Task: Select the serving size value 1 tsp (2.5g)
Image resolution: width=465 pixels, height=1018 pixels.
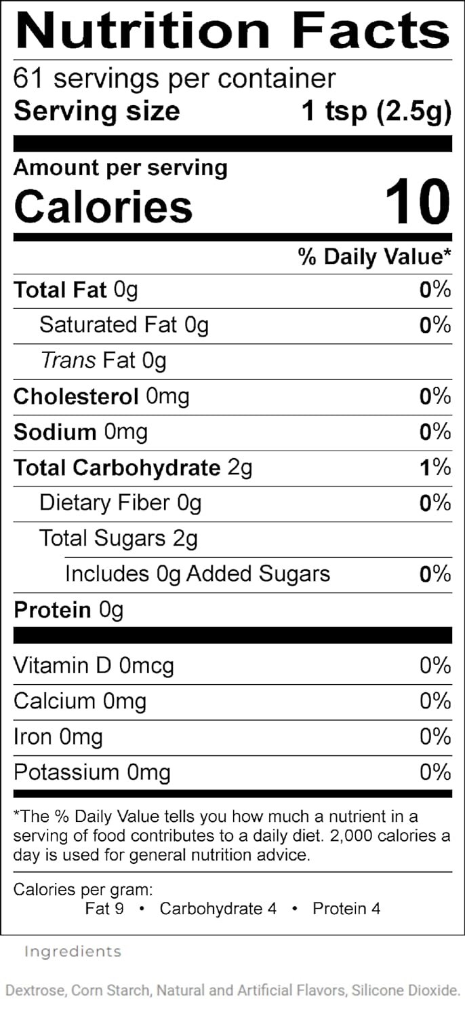Action: point(376,111)
